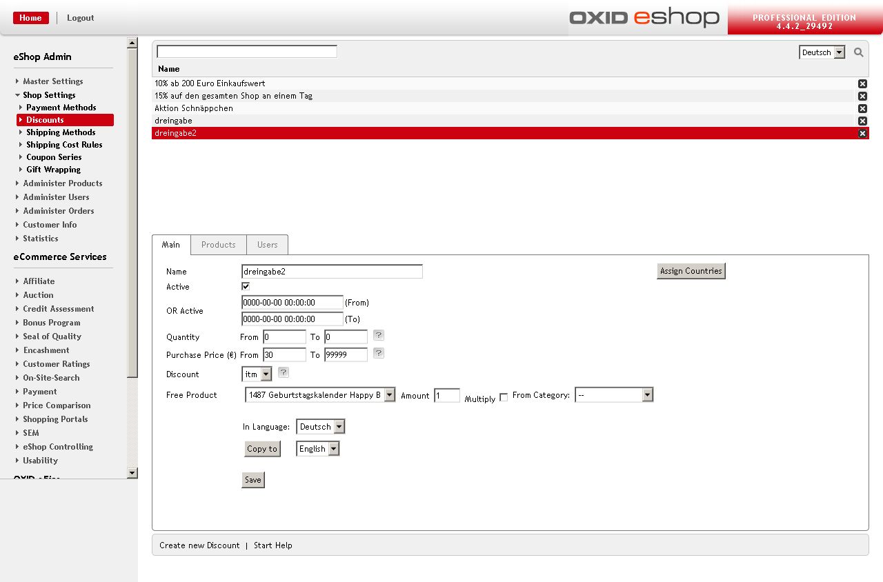Delete the selected 'dreingabe2' discount
Screen dimensions: 883x582
coord(862,133)
